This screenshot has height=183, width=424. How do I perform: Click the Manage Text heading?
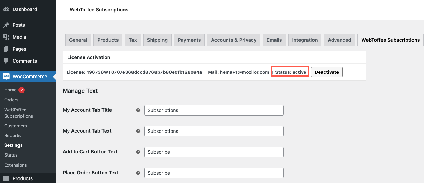click(x=80, y=91)
